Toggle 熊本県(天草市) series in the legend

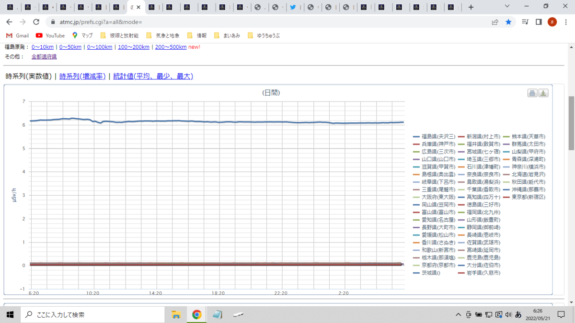tap(524, 136)
